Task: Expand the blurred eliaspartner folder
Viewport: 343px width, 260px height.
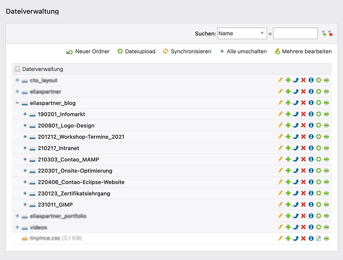Action: click(x=17, y=91)
